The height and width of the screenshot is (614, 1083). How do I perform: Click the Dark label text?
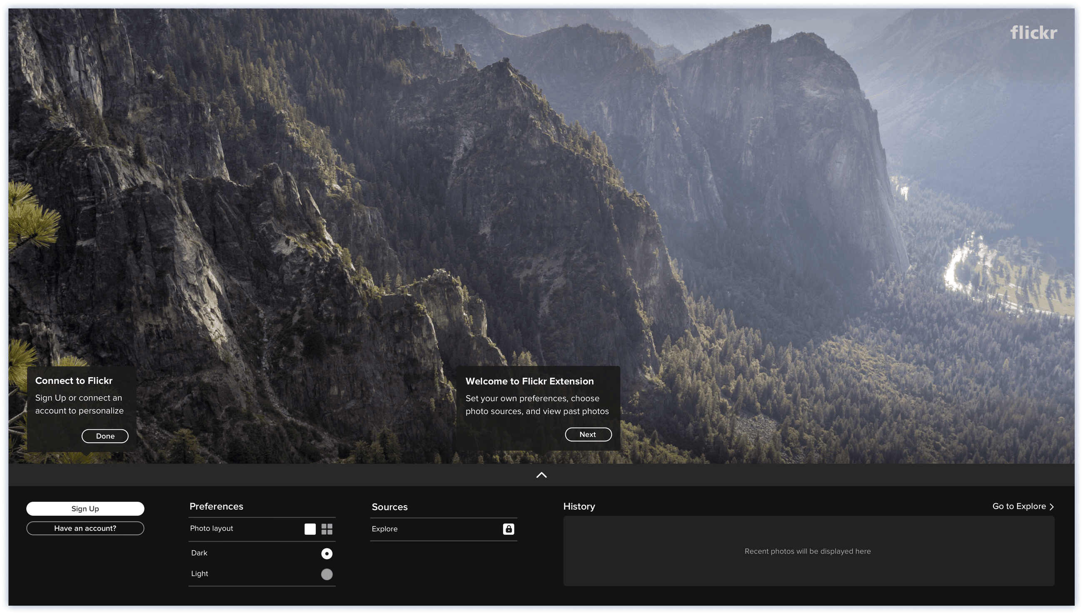click(x=199, y=553)
